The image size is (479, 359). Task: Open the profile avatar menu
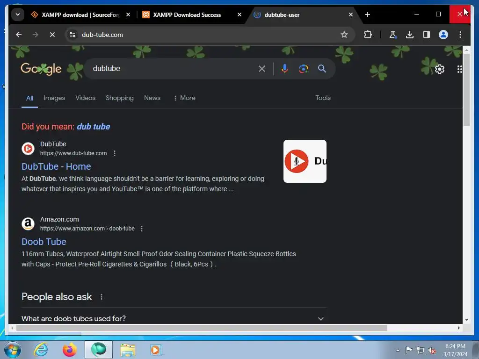point(443,35)
